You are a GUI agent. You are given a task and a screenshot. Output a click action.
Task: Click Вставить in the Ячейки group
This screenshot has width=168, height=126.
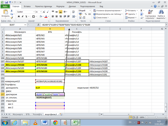click(x=132, y=10)
